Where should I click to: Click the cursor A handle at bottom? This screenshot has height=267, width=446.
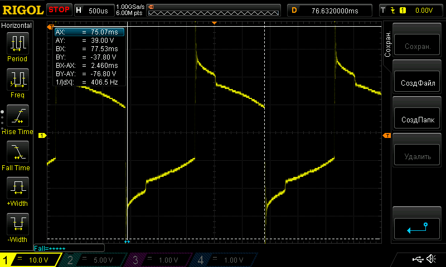point(127,242)
